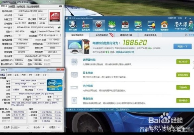Click the Socket 1155 LGA value in CPU-Z
The image size is (194, 135).
(x=29, y=86)
